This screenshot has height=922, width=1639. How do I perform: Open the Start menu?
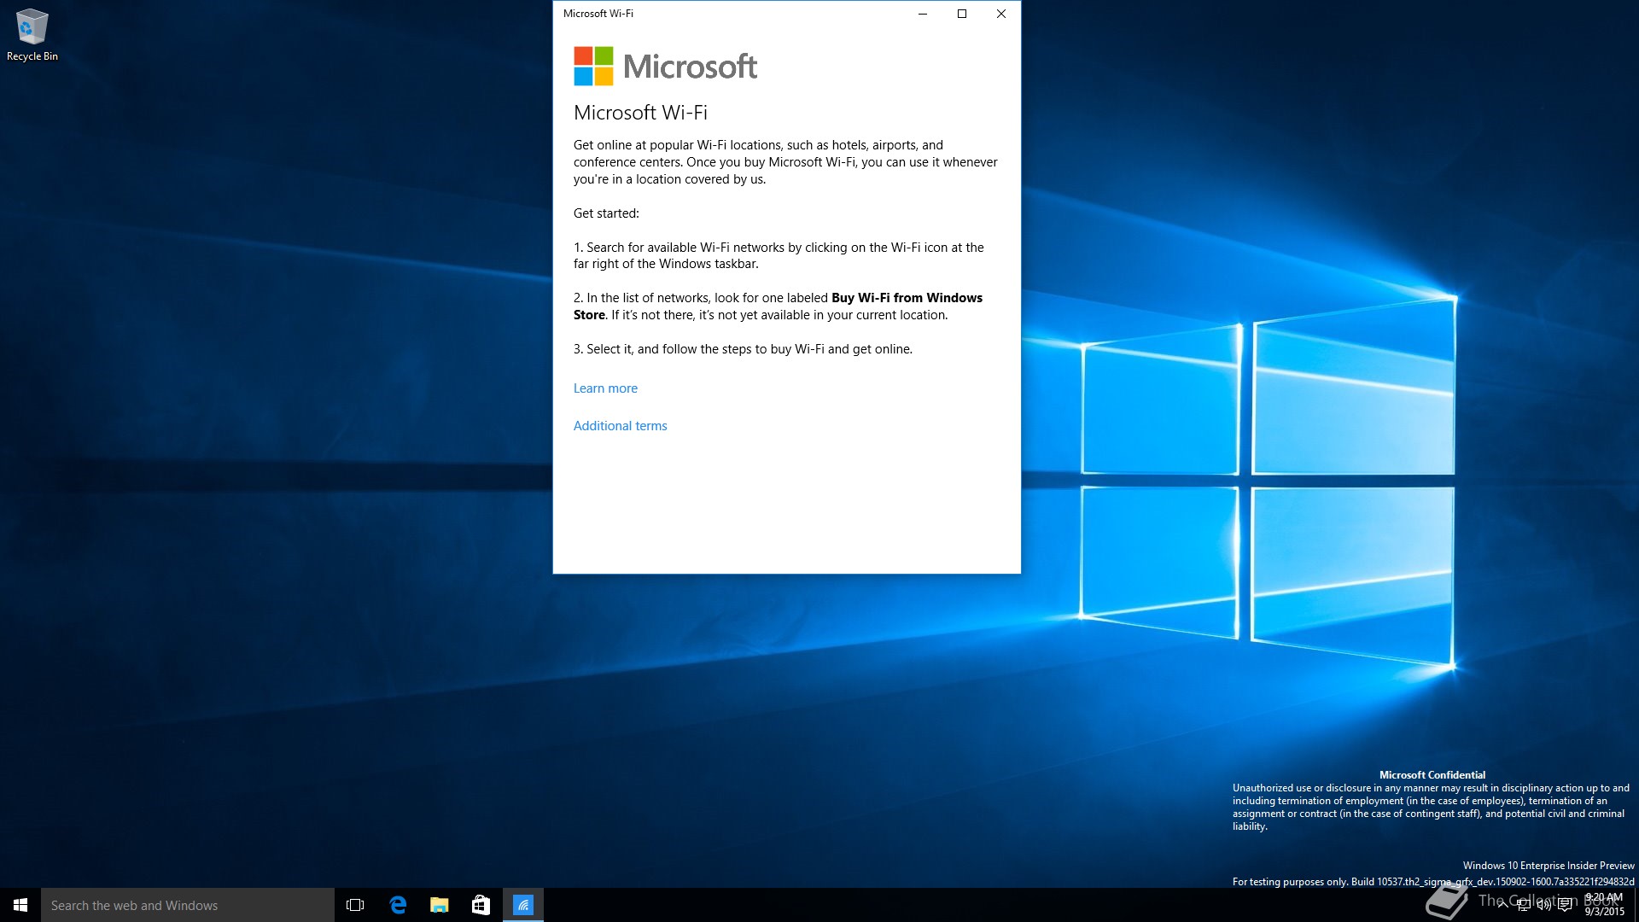pos(20,905)
